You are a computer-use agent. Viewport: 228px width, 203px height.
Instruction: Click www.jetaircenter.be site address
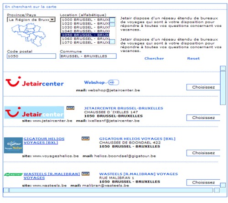coord(52,121)
